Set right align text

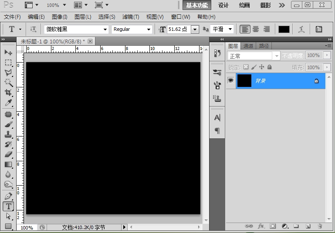point(267,29)
